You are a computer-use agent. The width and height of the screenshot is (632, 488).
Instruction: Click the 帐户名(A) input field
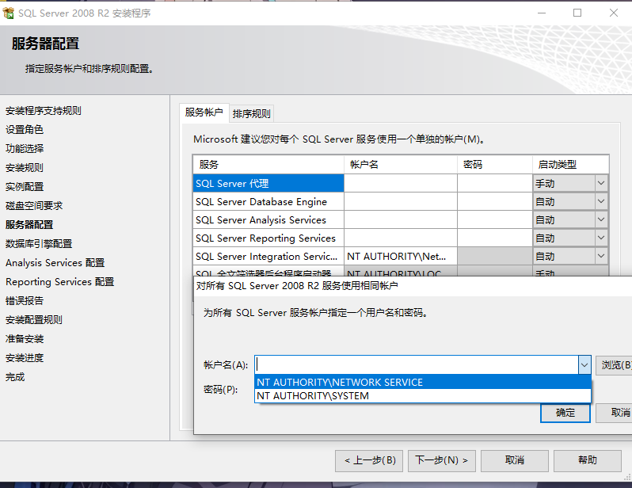[417, 365]
